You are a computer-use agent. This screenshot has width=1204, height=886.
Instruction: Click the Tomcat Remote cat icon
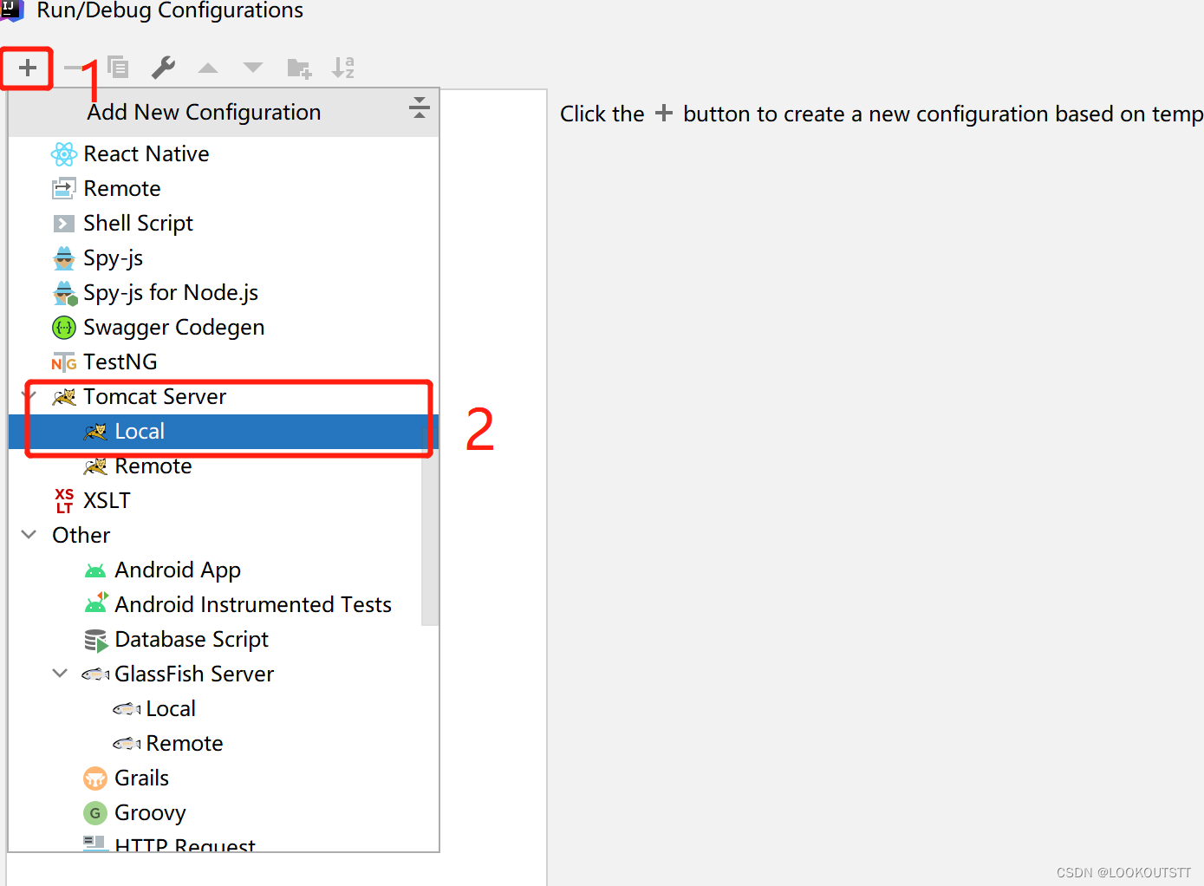pos(95,466)
